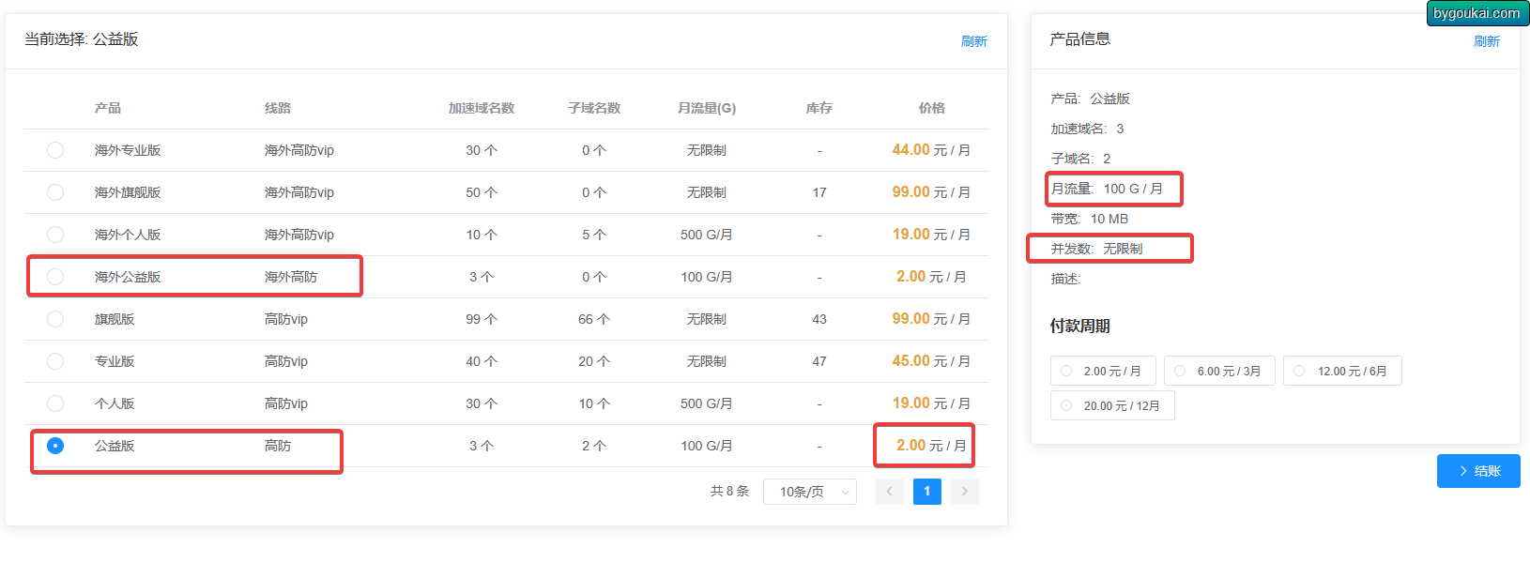The image size is (1530, 578).
Task: Click 99 个 domains in 旗舰版 row
Action: (482, 319)
